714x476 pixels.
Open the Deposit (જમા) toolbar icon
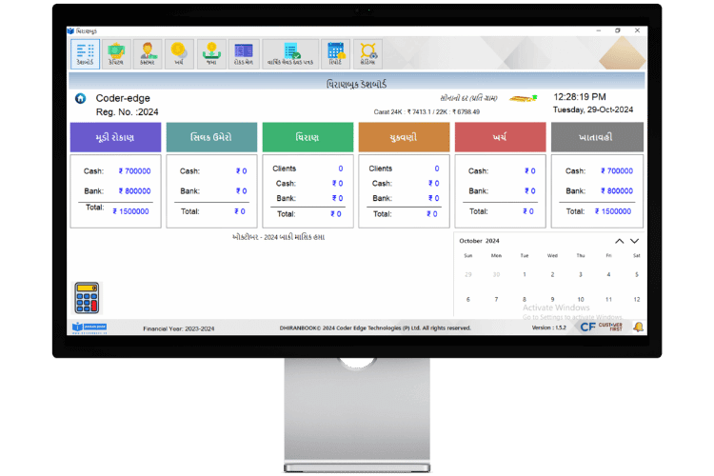pyautogui.click(x=210, y=53)
